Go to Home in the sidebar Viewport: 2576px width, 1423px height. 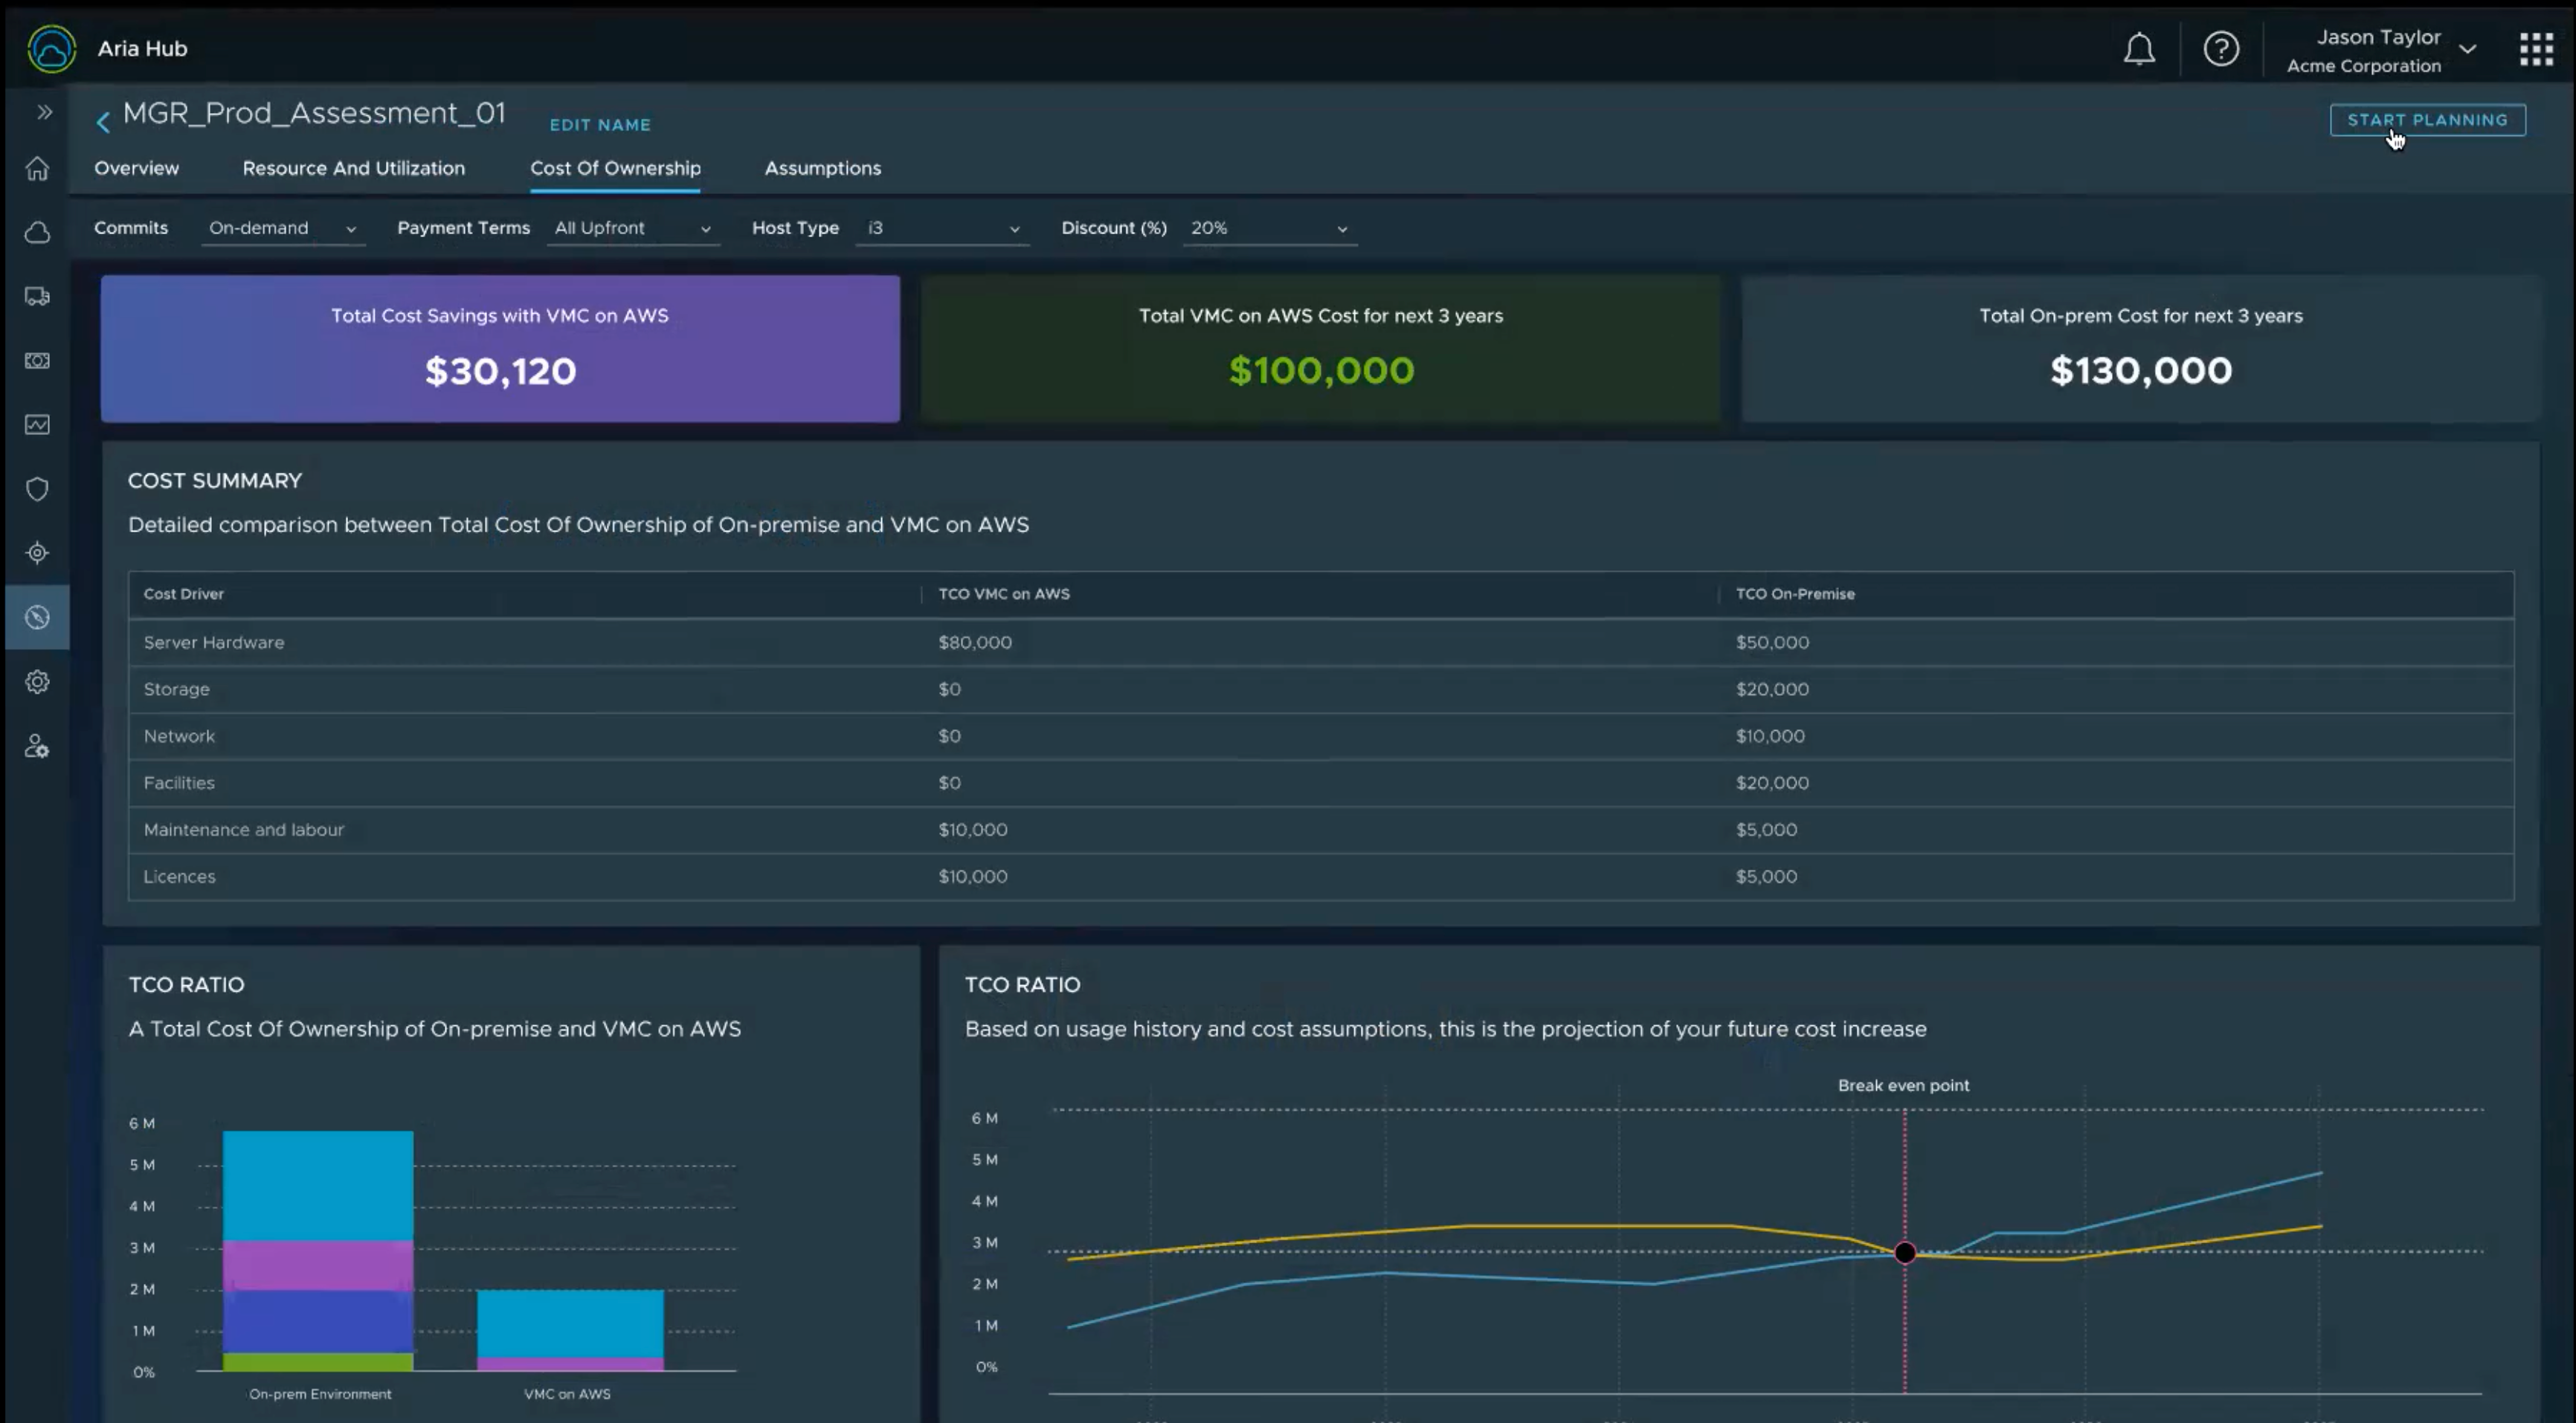[x=37, y=168]
